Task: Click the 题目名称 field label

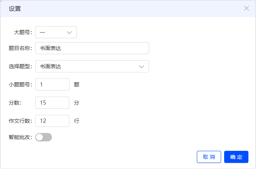Action: click(x=20, y=48)
